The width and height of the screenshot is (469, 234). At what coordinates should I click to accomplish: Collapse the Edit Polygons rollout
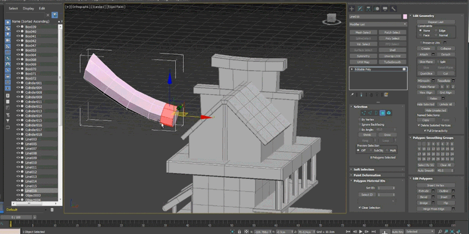423,178
